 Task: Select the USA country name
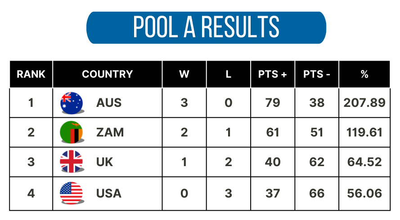coord(109,194)
